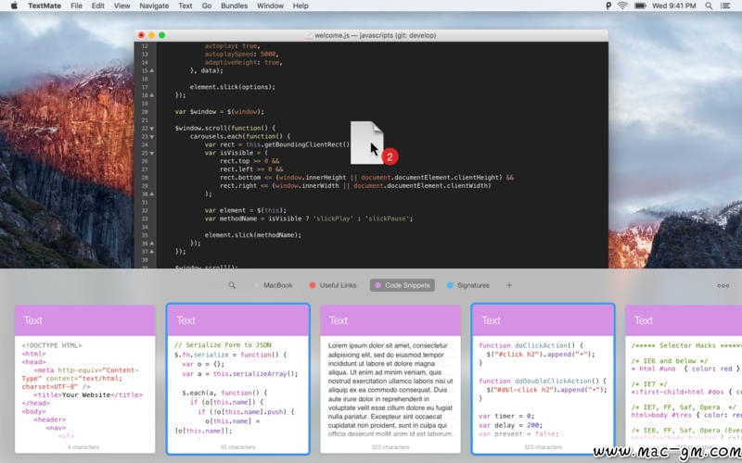Select the doClickAction function snippet card
Screen dimensions: 742x463
[x=544, y=380]
